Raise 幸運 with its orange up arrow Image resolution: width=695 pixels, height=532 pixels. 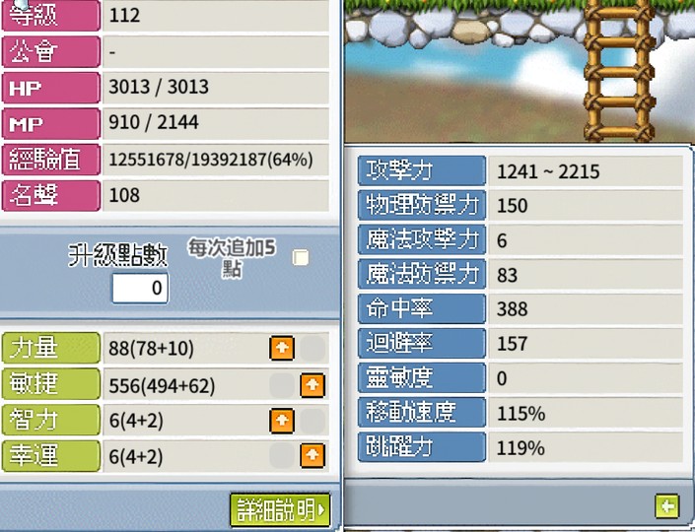(313, 456)
